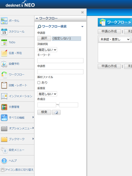Select the 設定メニュー menu item label
132x176 pixels.
click(17, 150)
